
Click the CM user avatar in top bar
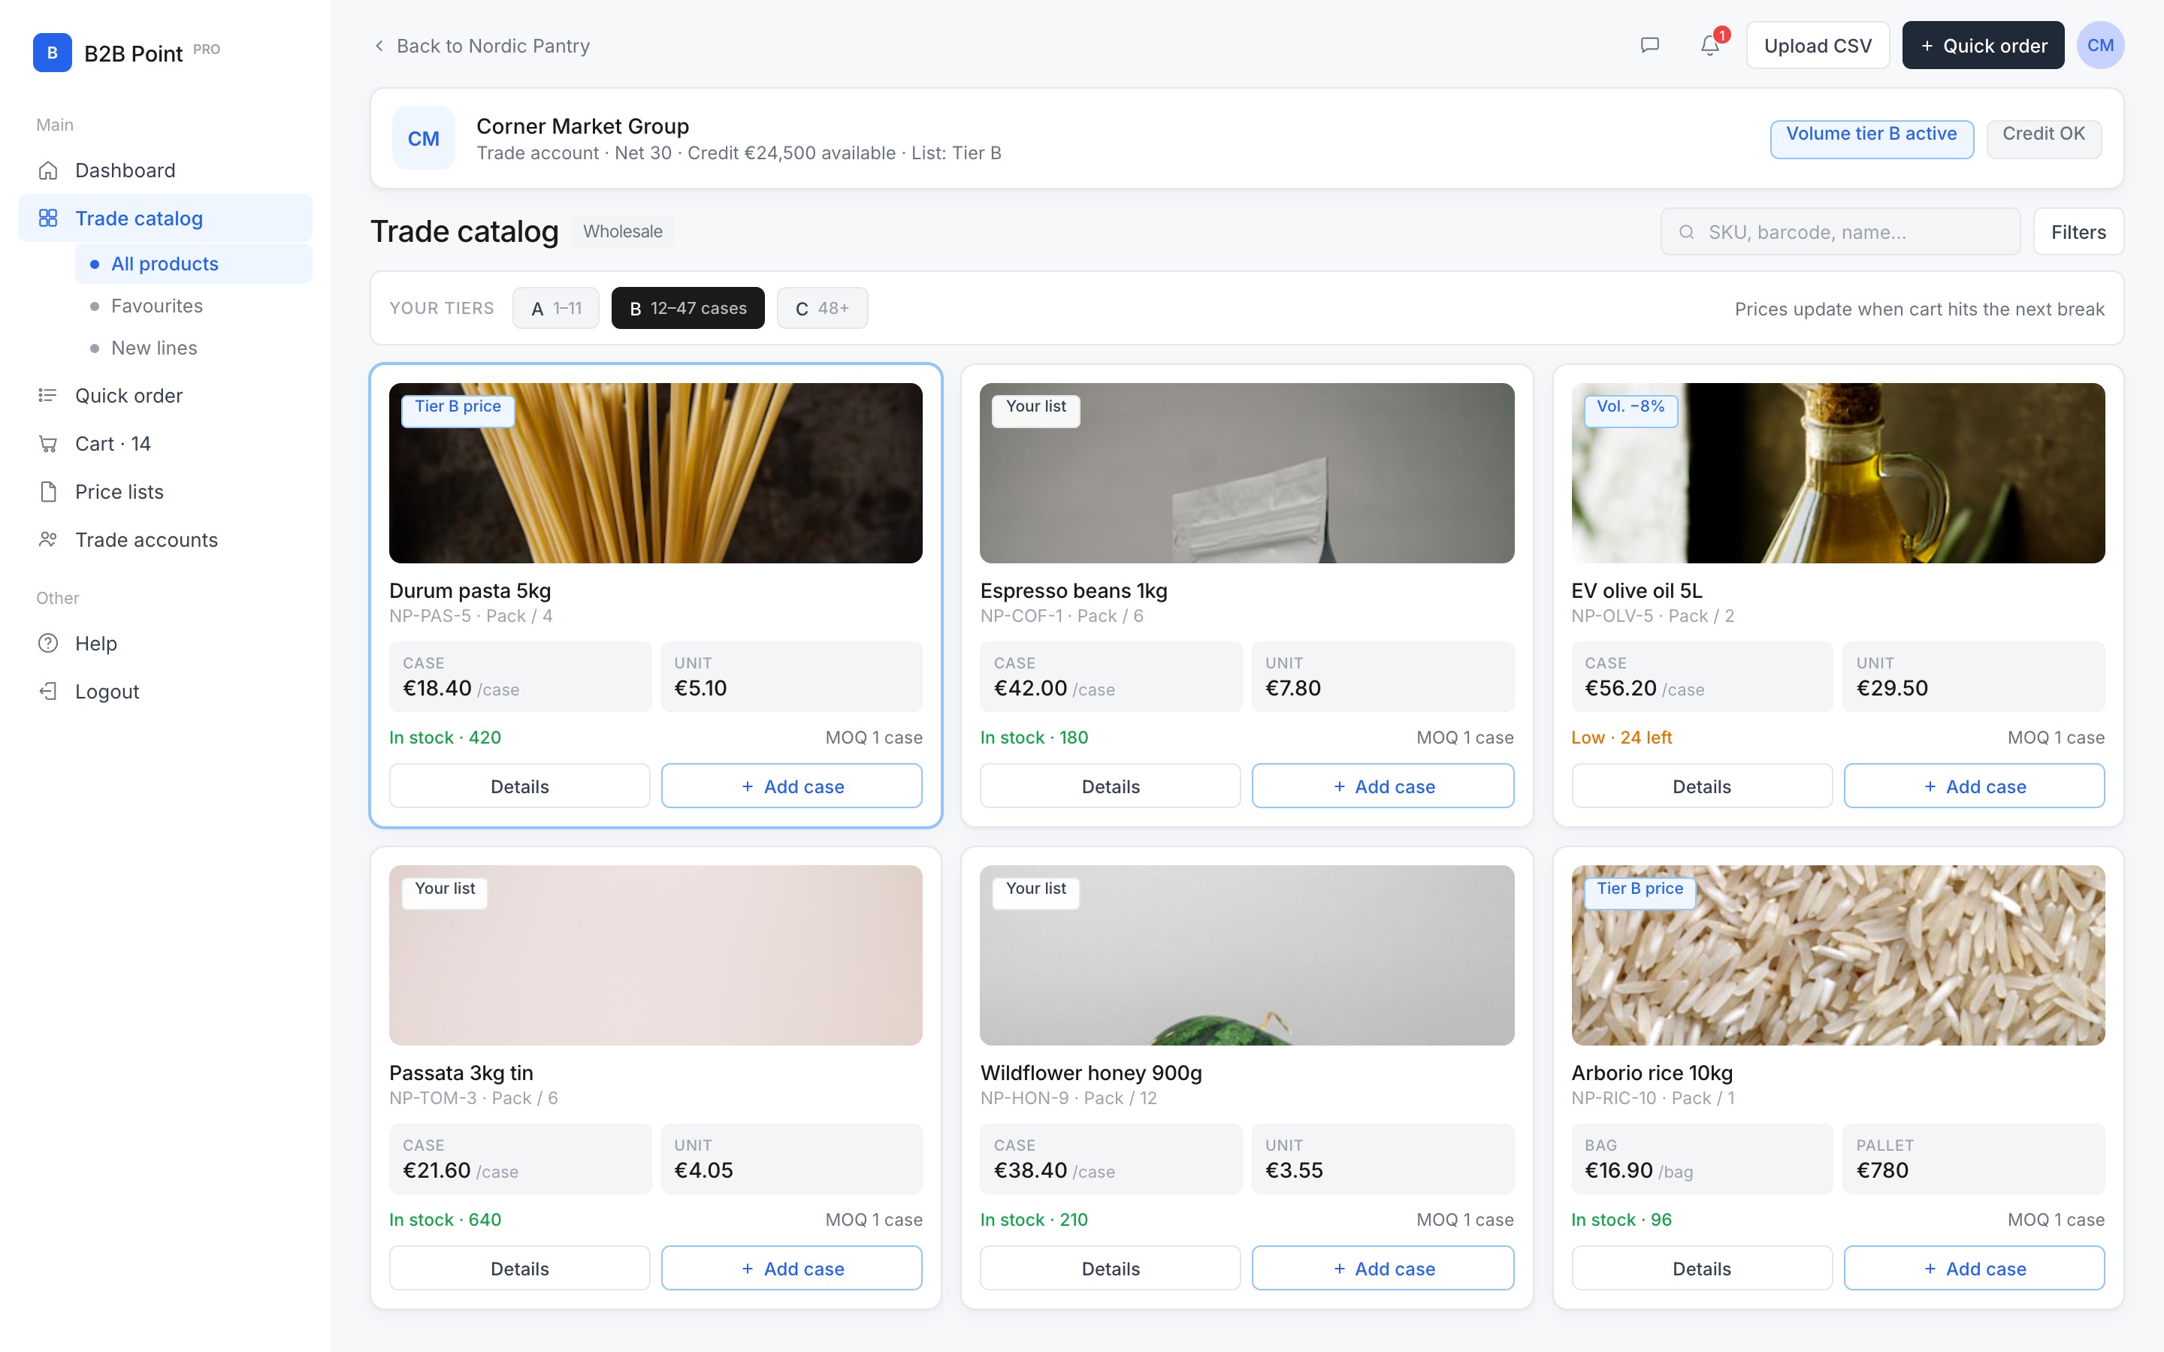2099,46
